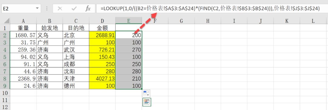Select cell with weight 24.6

(x=23, y=85)
